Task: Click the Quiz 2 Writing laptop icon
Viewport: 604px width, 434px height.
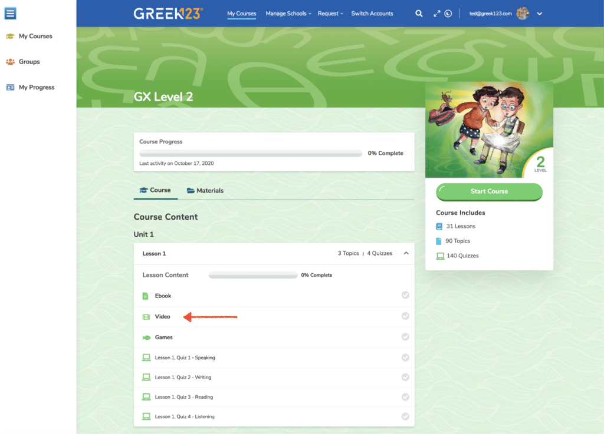Action: click(x=146, y=377)
